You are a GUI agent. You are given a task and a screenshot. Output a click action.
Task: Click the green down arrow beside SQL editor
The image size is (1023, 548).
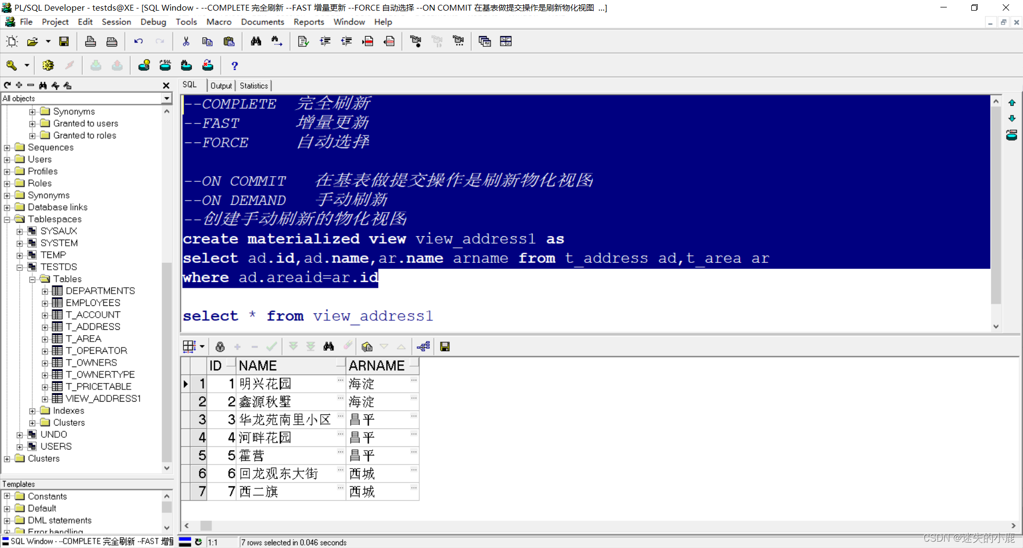1012,118
